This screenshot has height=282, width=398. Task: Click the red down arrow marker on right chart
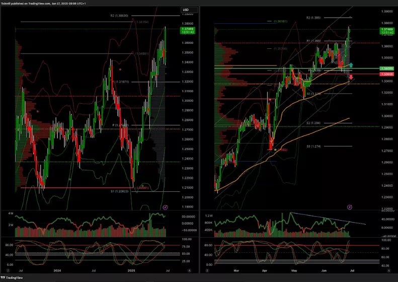tap(351, 77)
